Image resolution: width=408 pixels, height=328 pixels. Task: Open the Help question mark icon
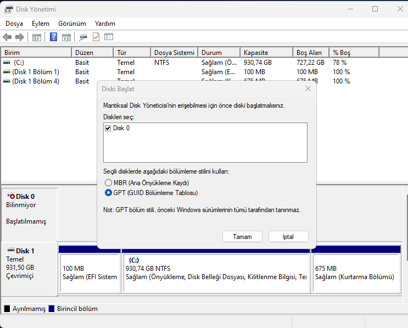[x=53, y=37]
